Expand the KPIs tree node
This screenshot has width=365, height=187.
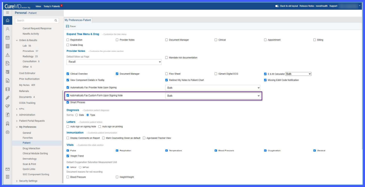click(x=17, y=109)
